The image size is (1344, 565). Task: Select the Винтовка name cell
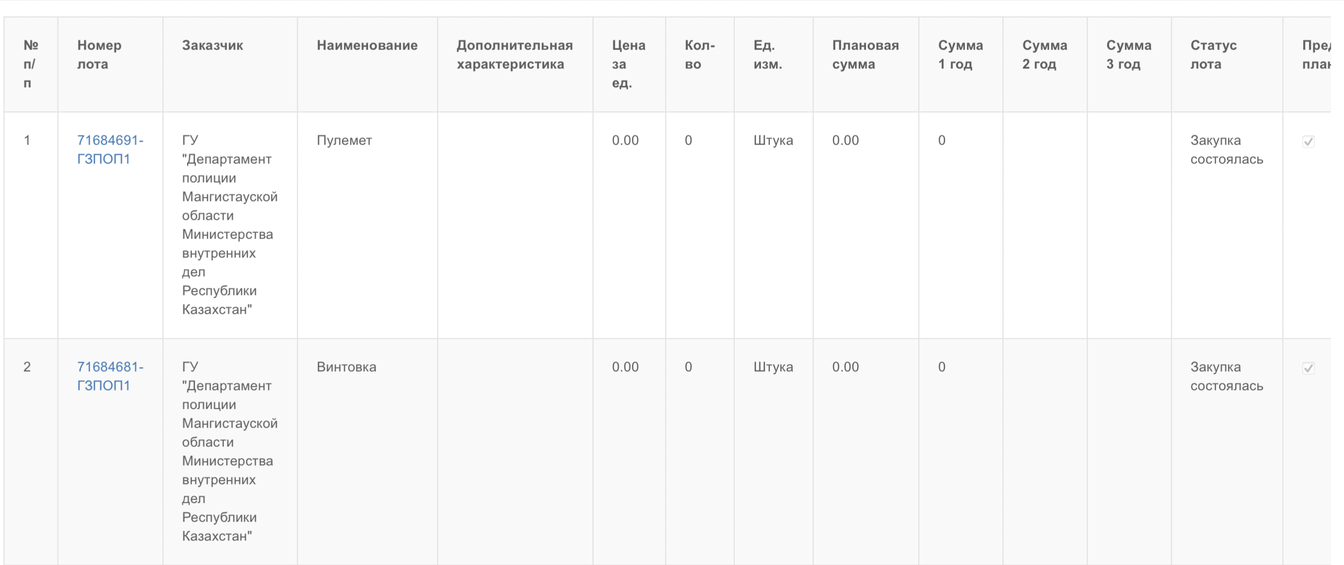pyautogui.click(x=346, y=367)
